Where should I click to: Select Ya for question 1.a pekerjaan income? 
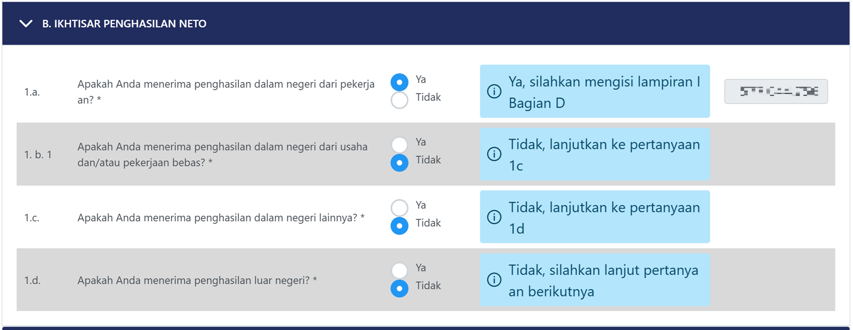point(399,82)
